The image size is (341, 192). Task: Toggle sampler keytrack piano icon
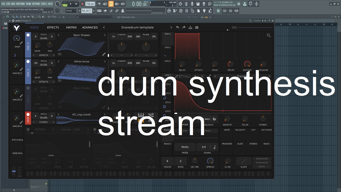141,115
